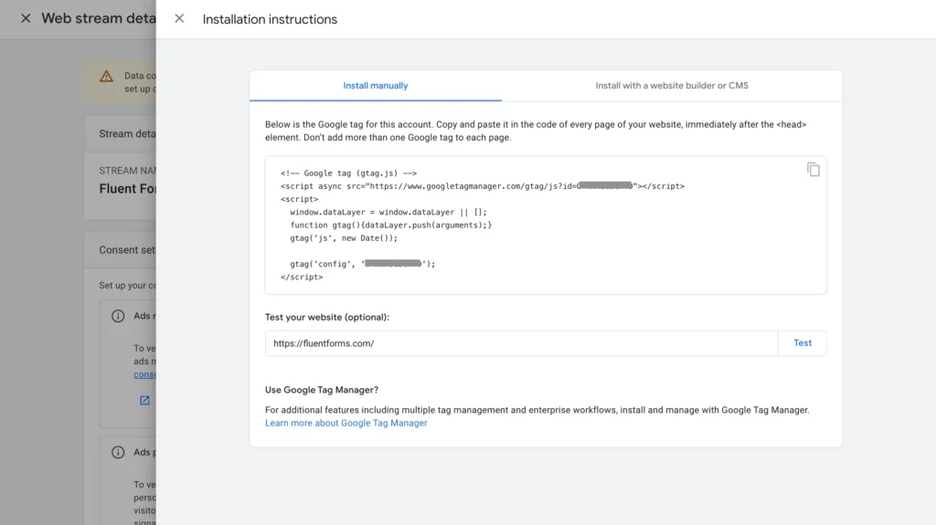Open Install with a website builder or CMS tab
Image resolution: width=936 pixels, height=525 pixels.
coord(672,85)
